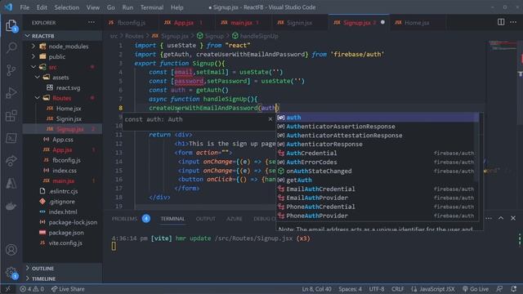Select the getAuth suggestion
This screenshot has height=294, width=523.
coord(378,180)
